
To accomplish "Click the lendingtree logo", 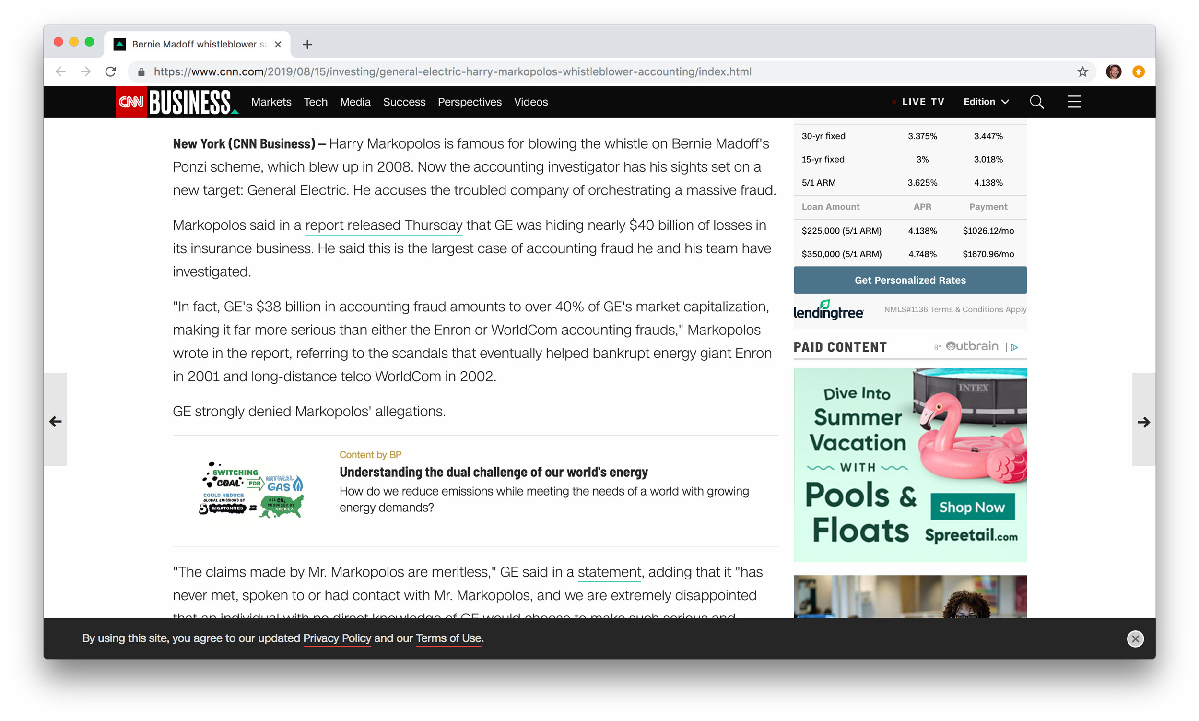I will pos(828,309).
